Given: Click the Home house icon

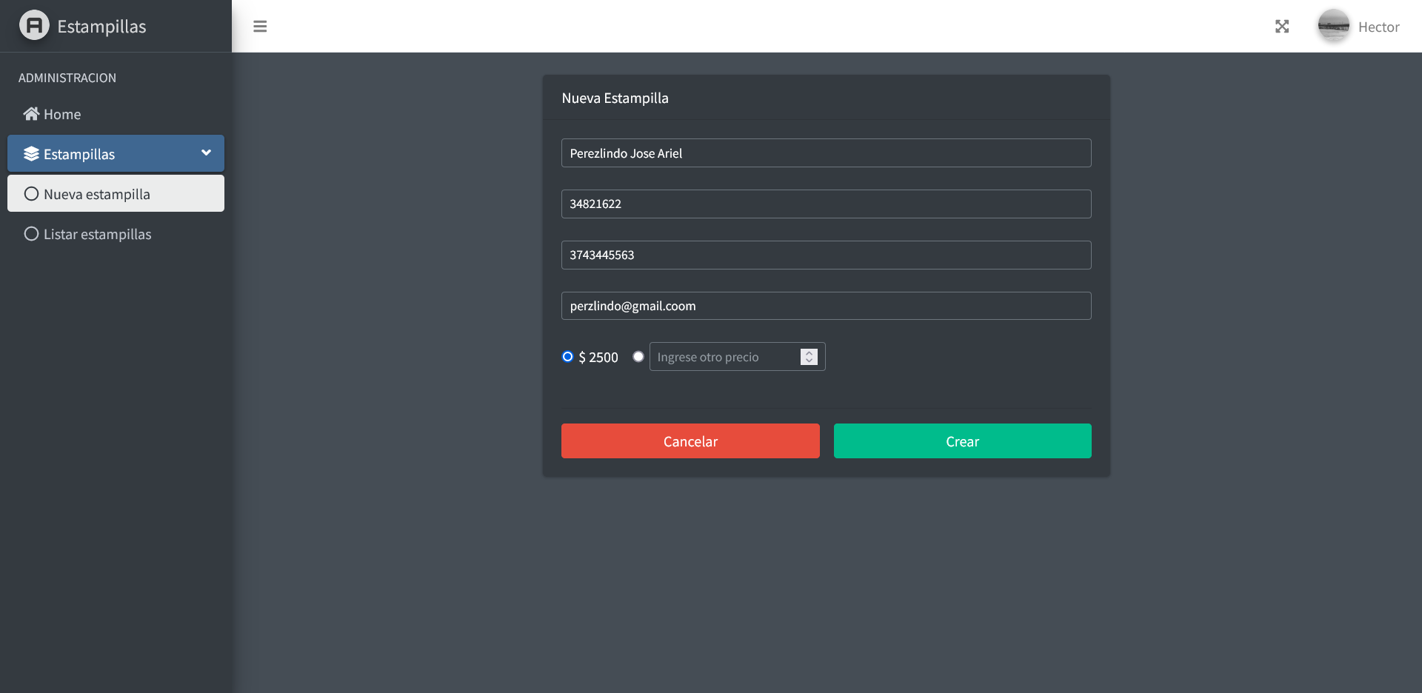Looking at the screenshot, I should tap(31, 114).
